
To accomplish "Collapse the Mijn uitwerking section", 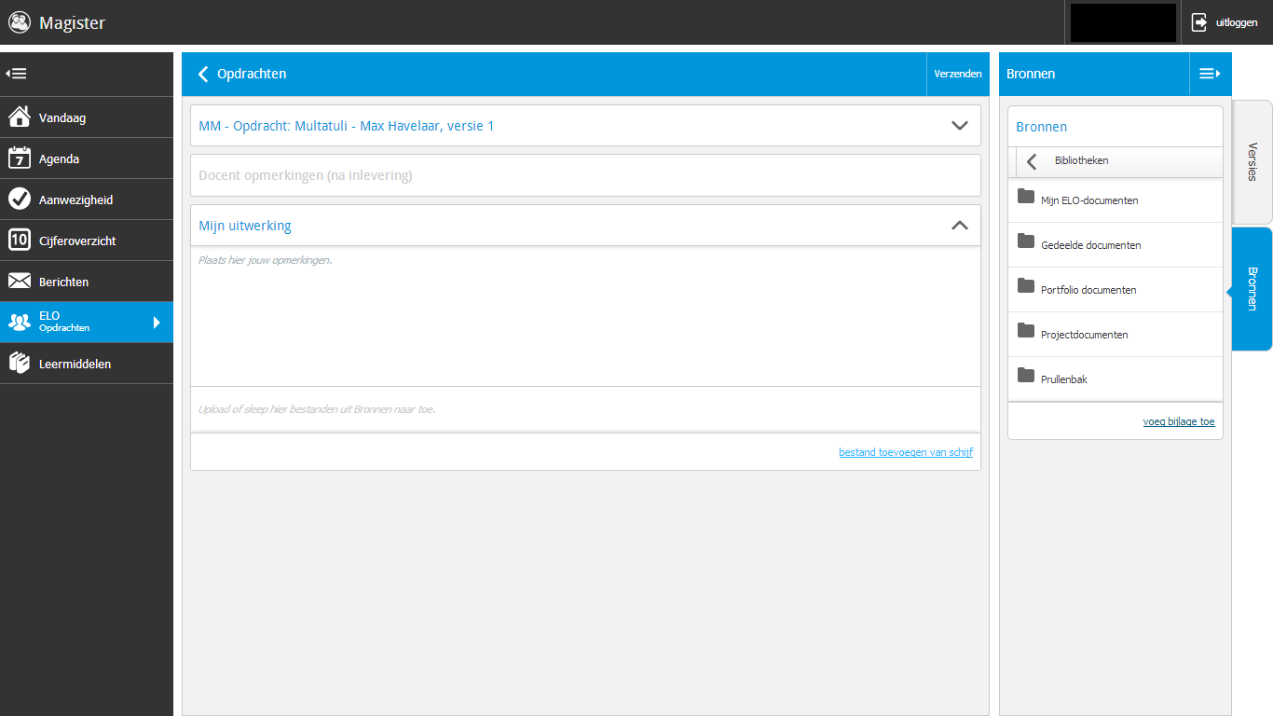I will [x=960, y=226].
